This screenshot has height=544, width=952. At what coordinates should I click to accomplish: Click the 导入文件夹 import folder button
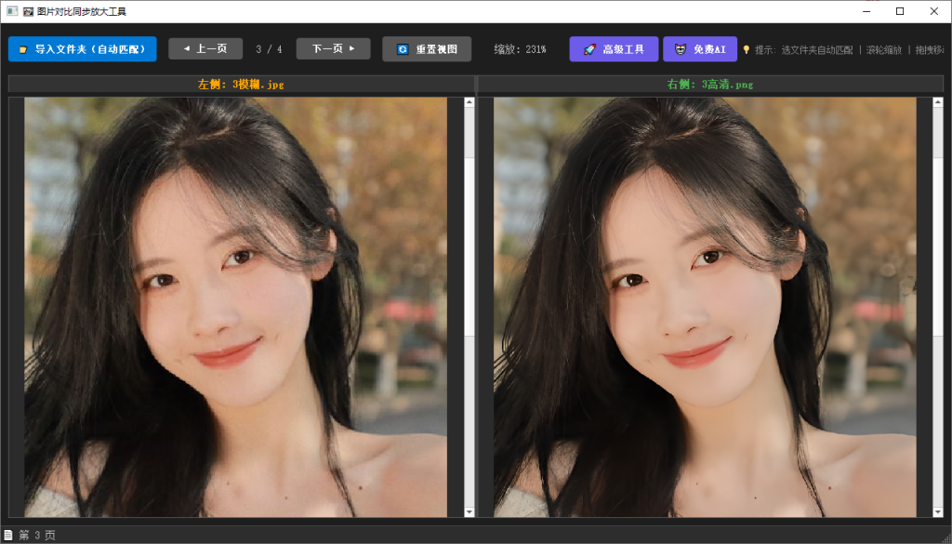[82, 49]
